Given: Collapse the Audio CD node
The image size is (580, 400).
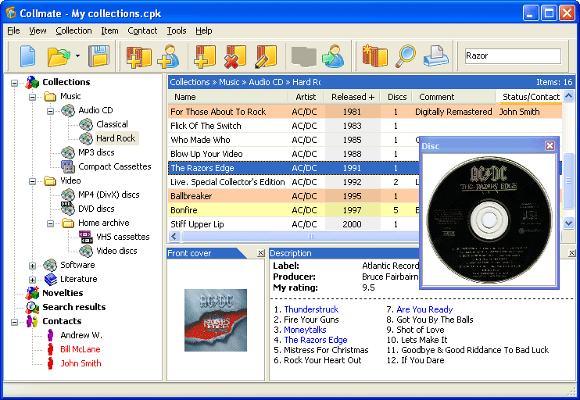Looking at the screenshot, I should point(50,111).
